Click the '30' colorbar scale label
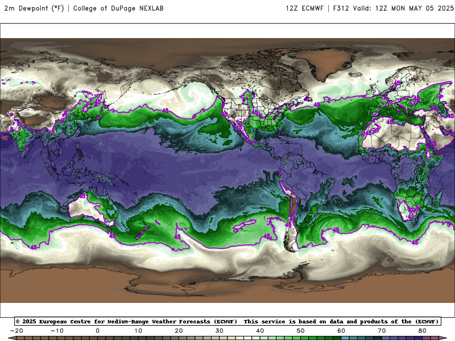Image resolution: width=455 pixels, height=341 pixels. (x=220, y=331)
